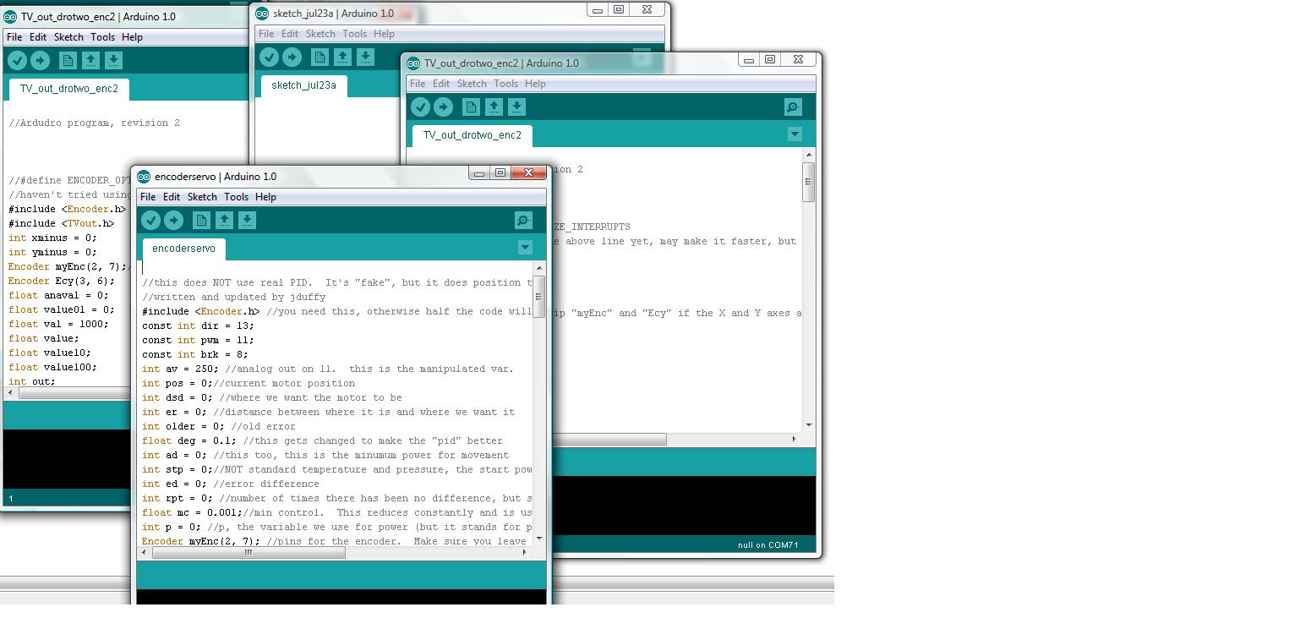1300x640 pixels.
Task: Click the New sketch icon in the right TV_out_drotwo_enc2 window
Action: click(471, 107)
